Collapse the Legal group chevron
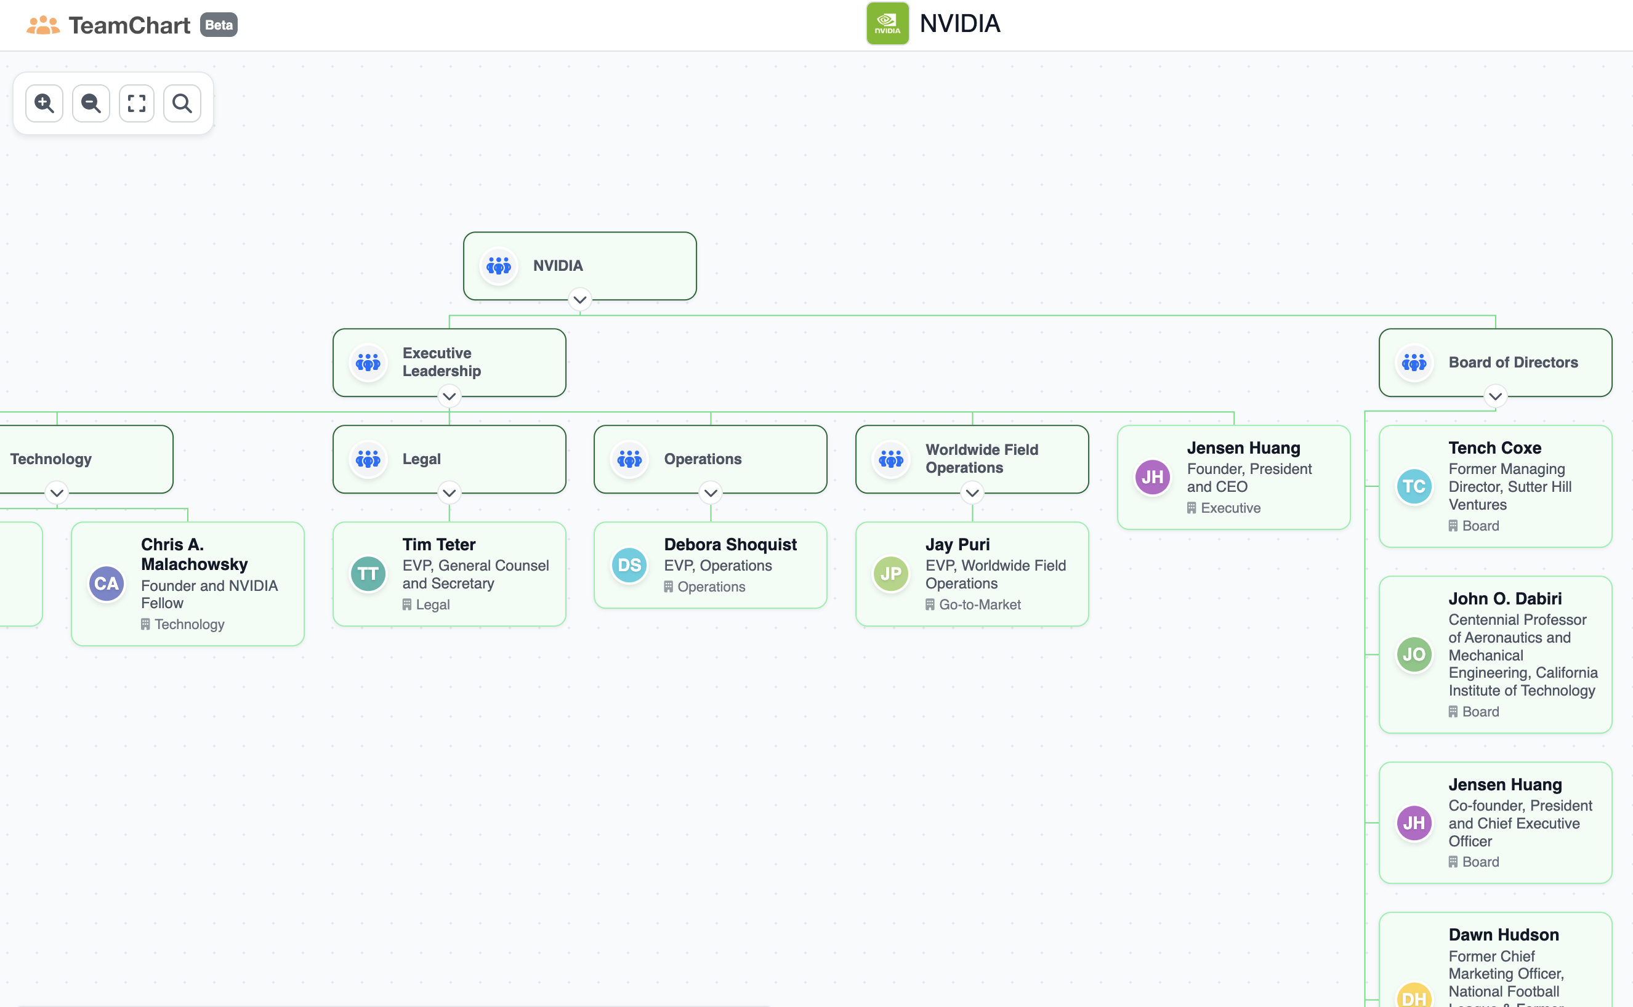 (x=450, y=493)
